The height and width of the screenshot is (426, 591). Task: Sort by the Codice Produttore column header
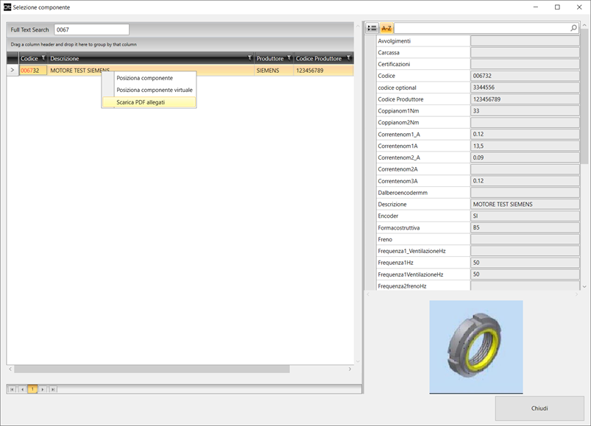point(319,58)
